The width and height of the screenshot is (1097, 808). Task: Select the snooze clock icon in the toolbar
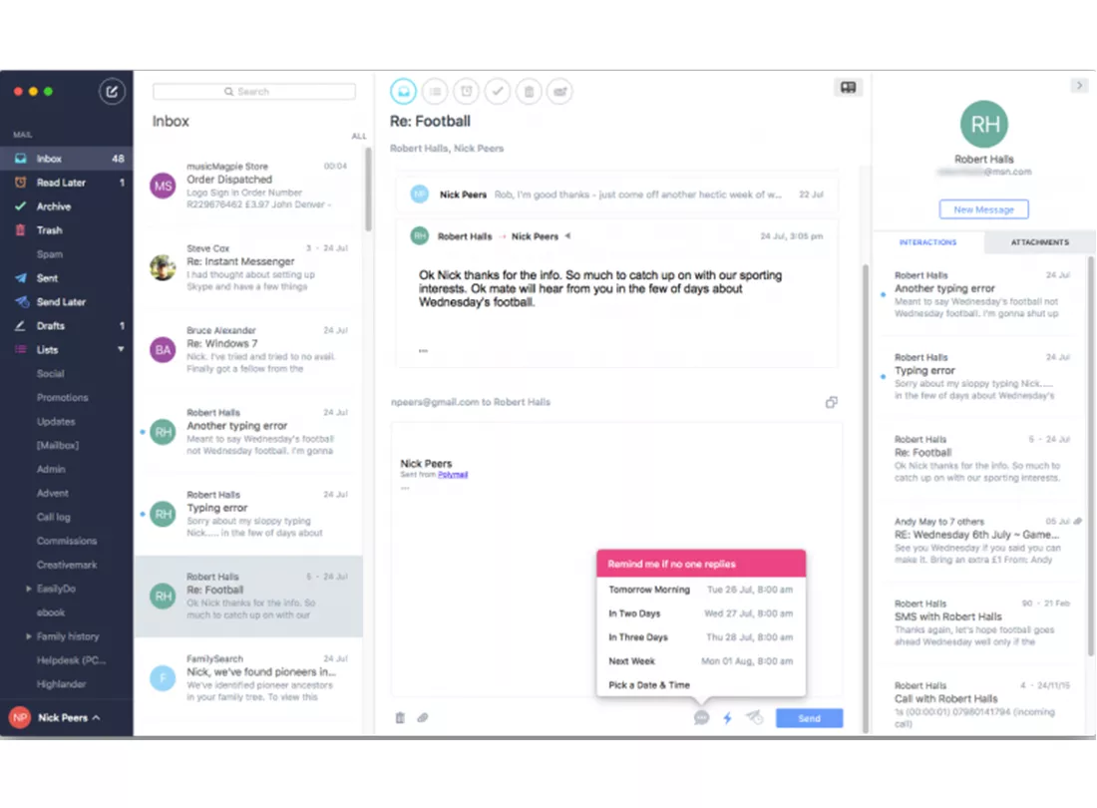[x=466, y=91]
